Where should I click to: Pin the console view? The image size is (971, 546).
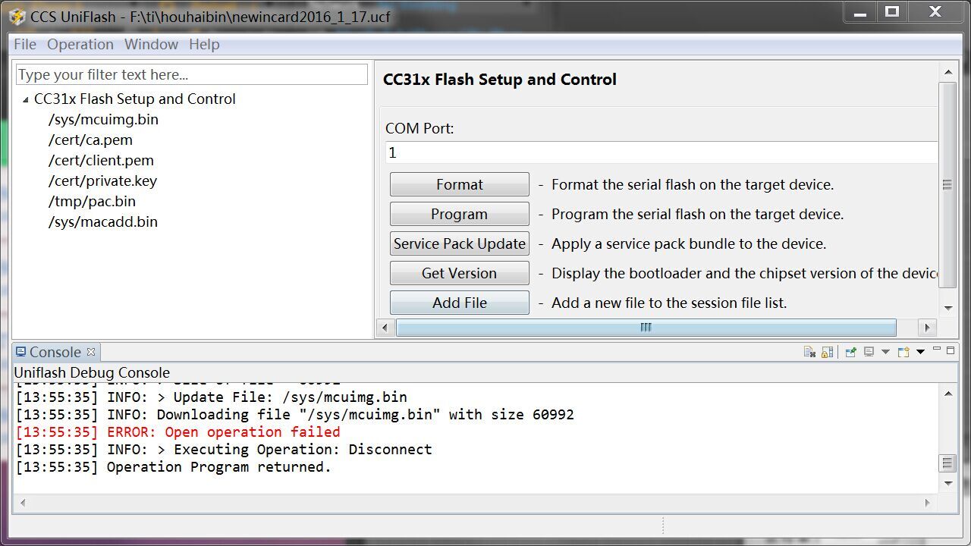point(851,352)
